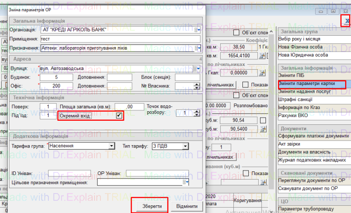Click the Приміщення text field
This screenshot has width=351, height=213.
(x=120, y=39)
